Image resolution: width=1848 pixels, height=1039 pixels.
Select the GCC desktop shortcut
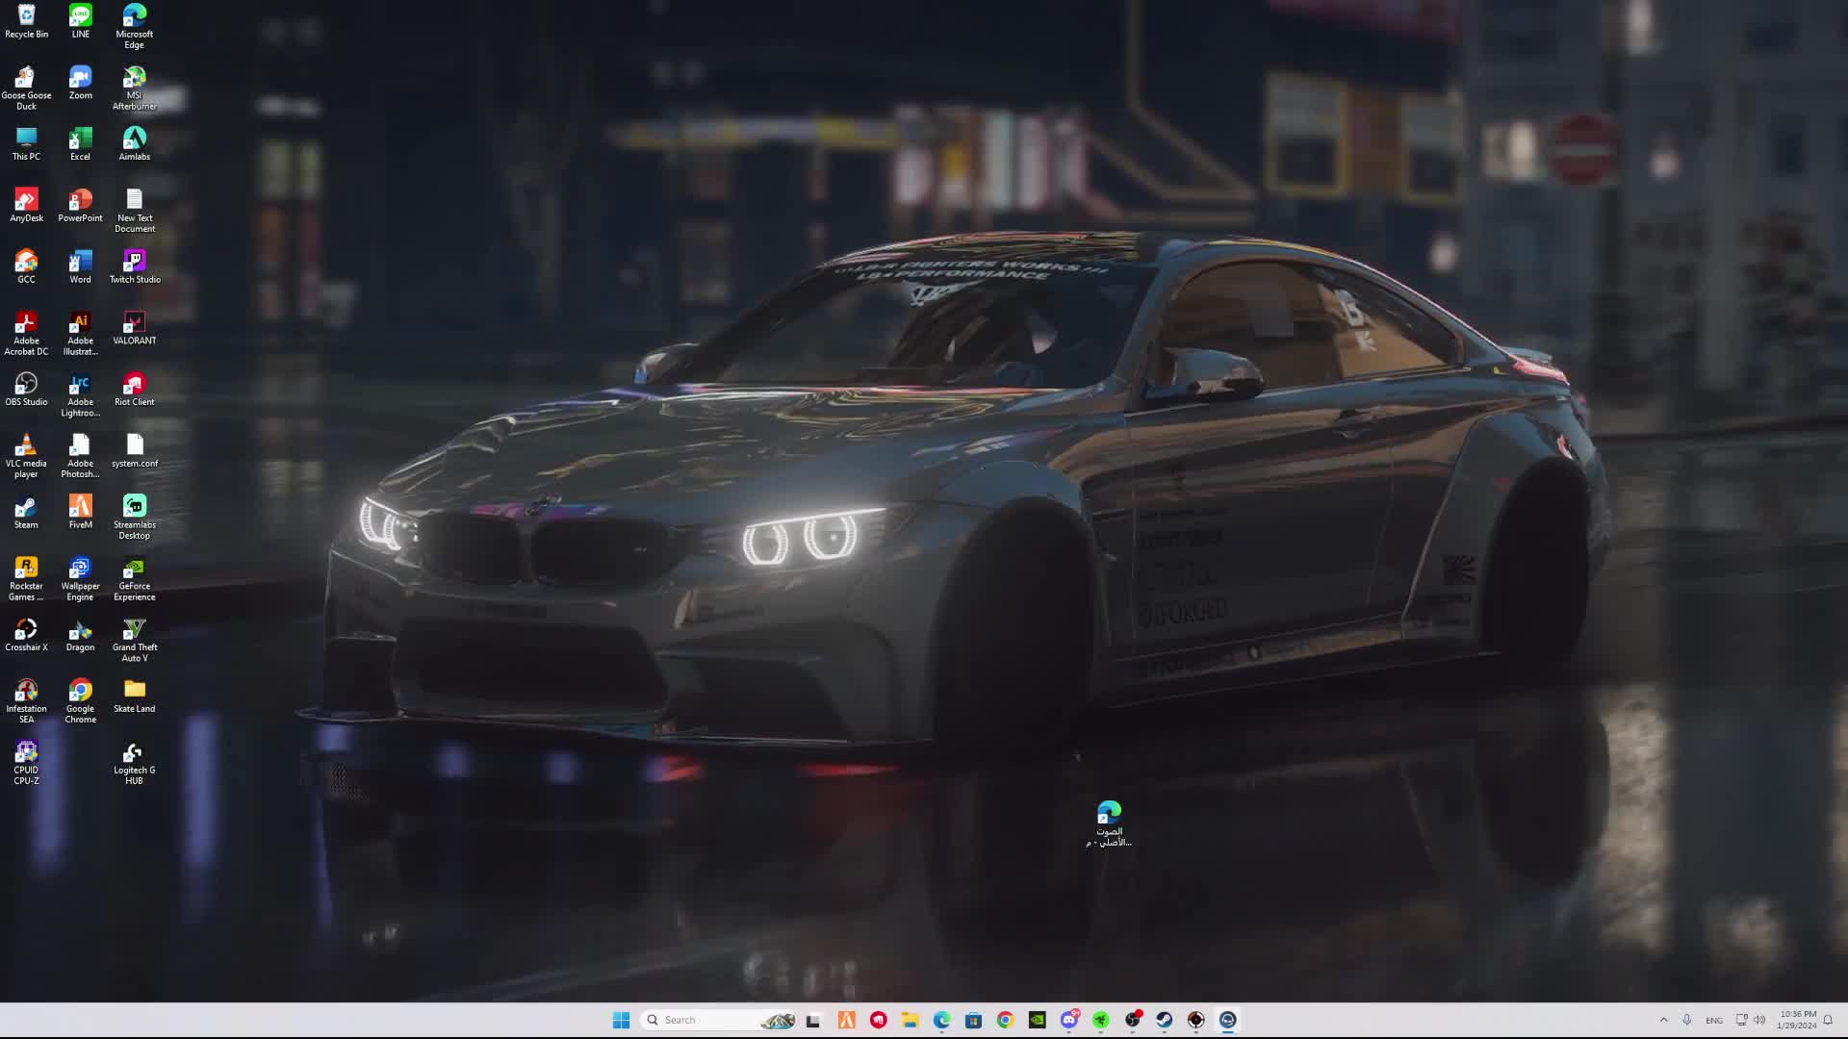point(26,267)
